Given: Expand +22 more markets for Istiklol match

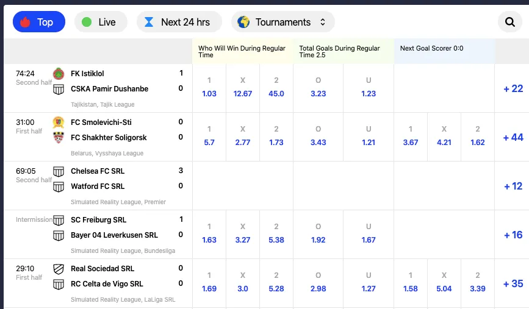Looking at the screenshot, I should [513, 88].
